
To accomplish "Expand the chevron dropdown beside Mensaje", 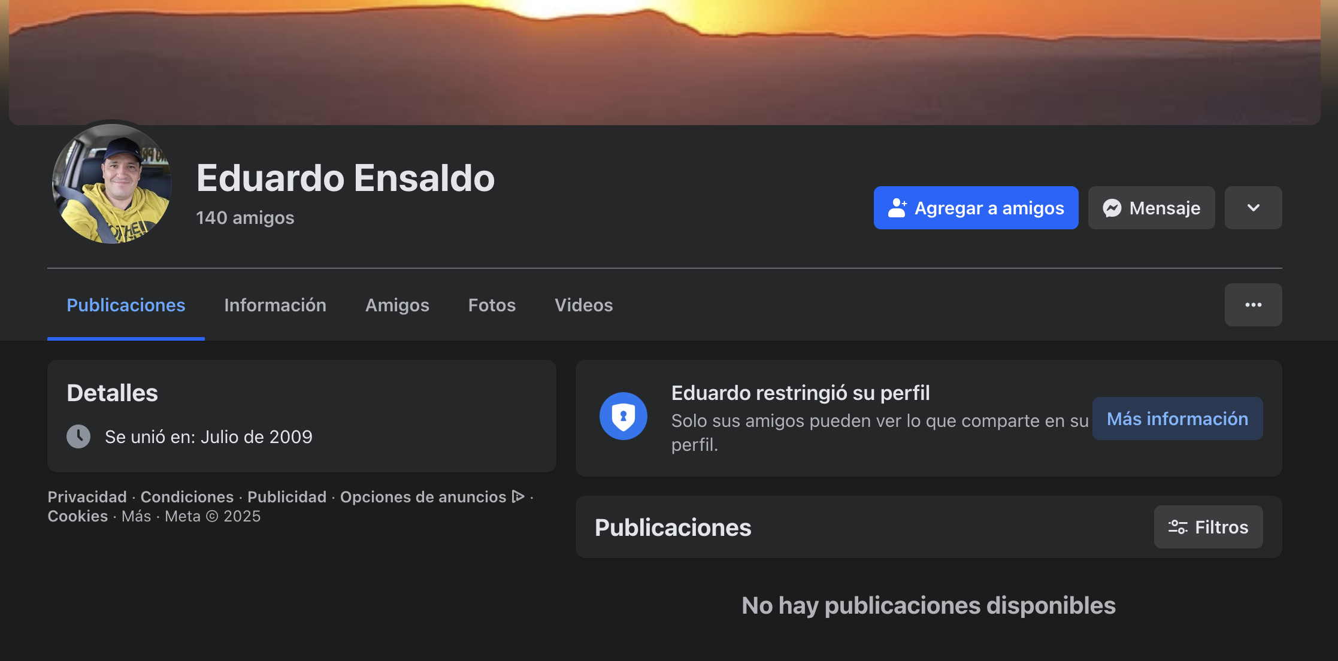I will tap(1253, 208).
